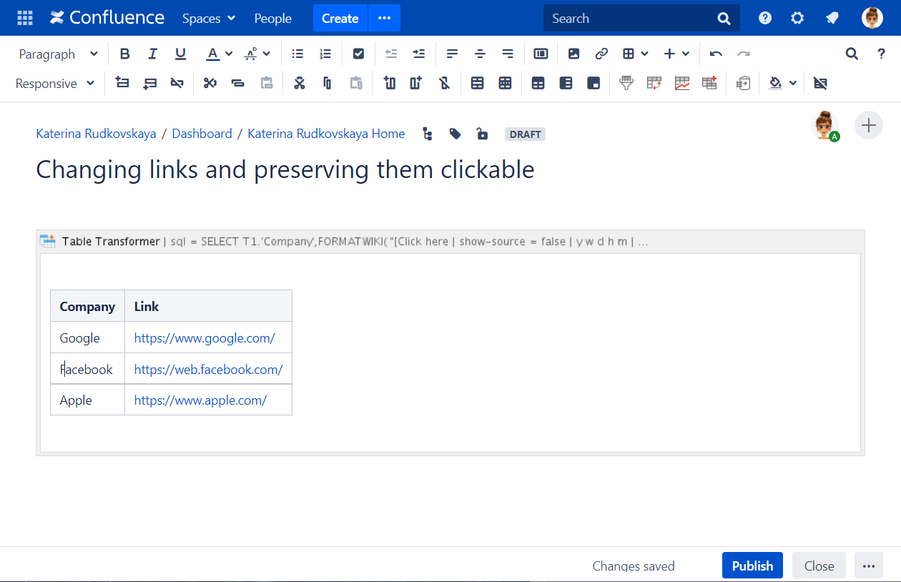This screenshot has width=901, height=582.
Task: Click the undo arrow icon
Action: pyautogui.click(x=716, y=54)
